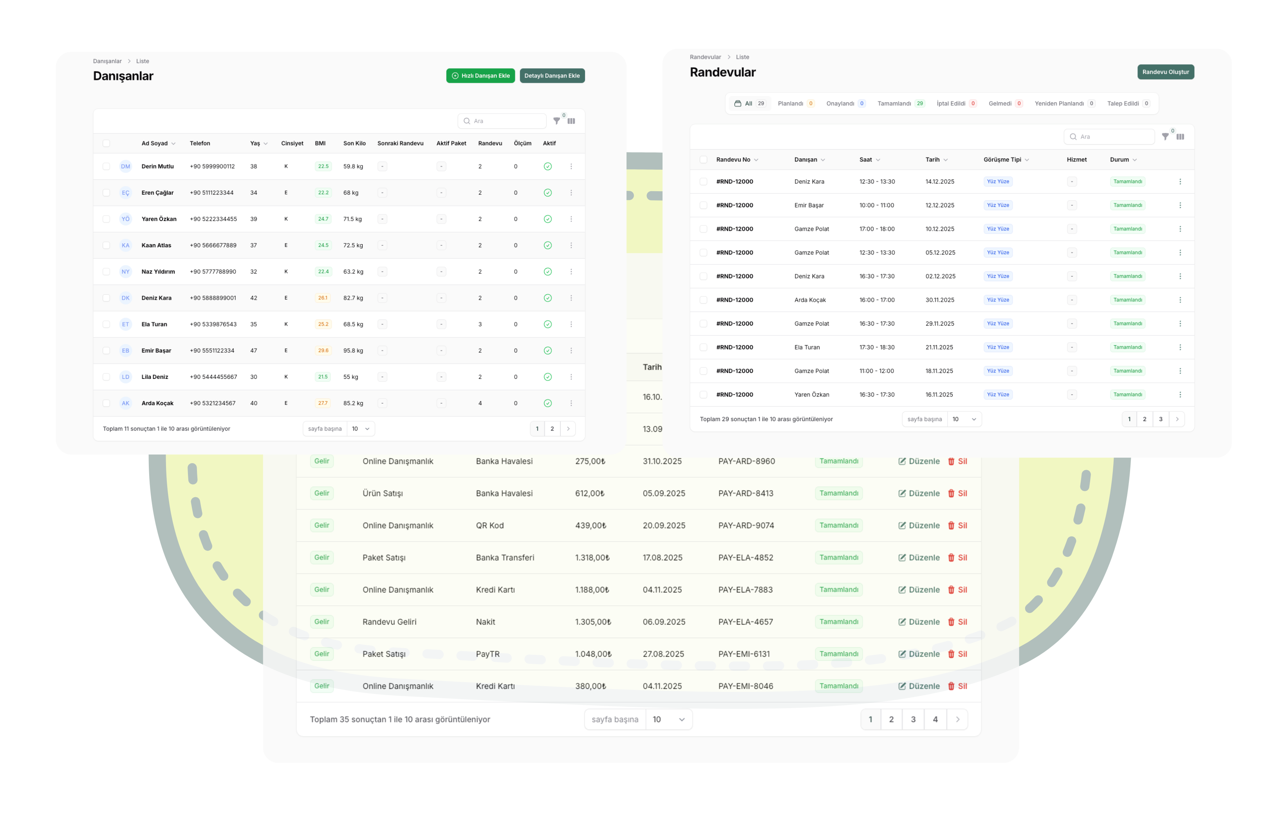Click active status icon for Kaan Atlas

point(547,245)
